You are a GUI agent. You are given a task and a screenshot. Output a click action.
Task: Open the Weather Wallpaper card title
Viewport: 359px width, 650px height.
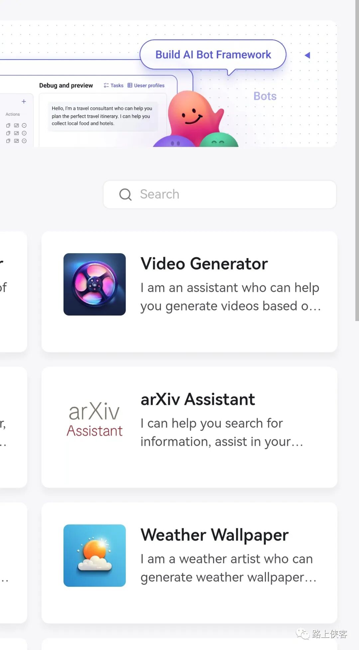(214, 535)
